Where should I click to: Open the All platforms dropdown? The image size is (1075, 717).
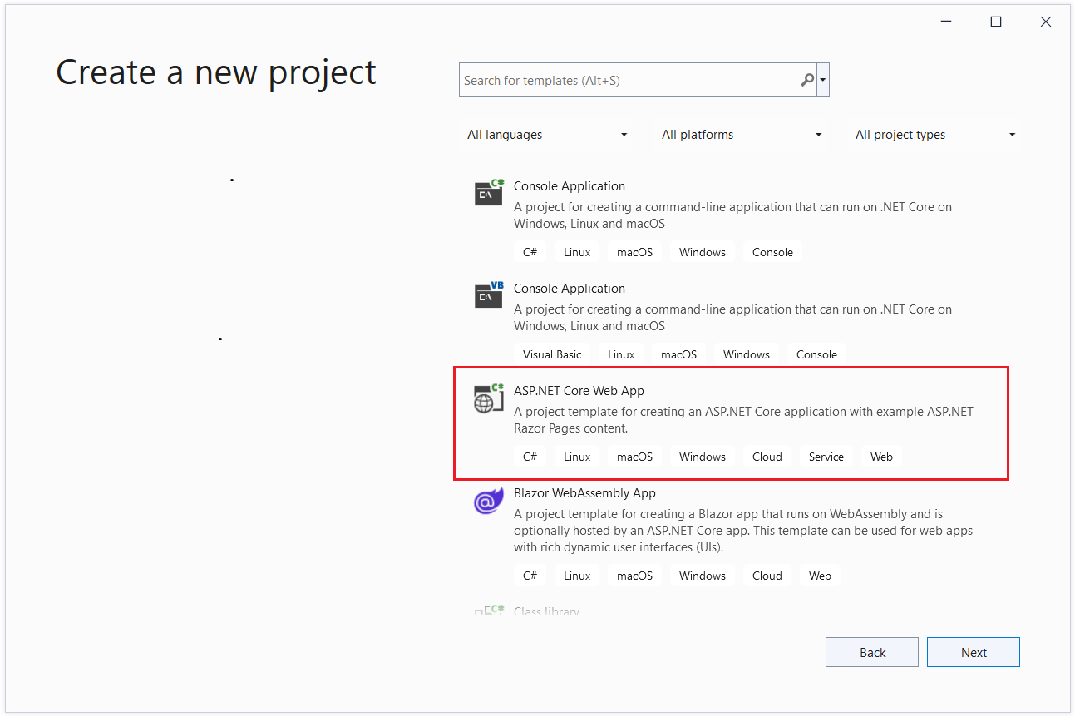[739, 134]
